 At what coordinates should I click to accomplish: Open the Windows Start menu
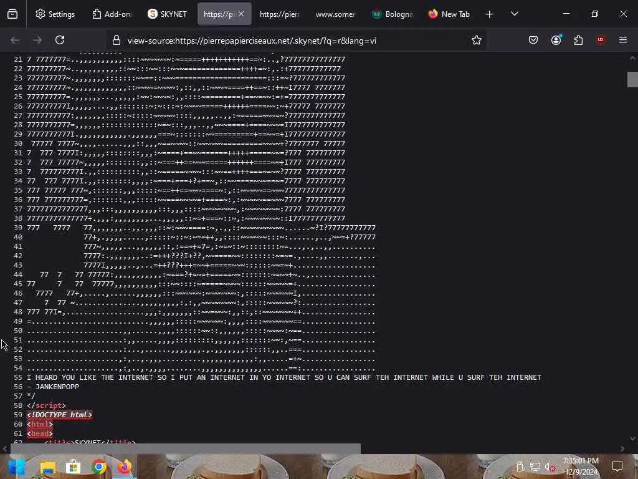click(x=16, y=467)
